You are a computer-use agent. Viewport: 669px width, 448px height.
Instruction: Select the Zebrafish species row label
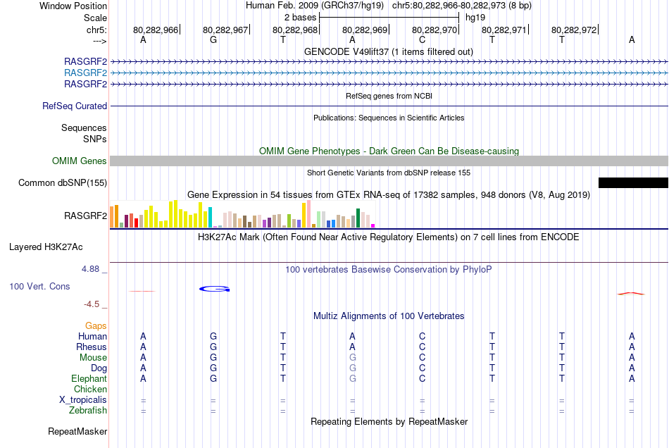tap(88, 410)
